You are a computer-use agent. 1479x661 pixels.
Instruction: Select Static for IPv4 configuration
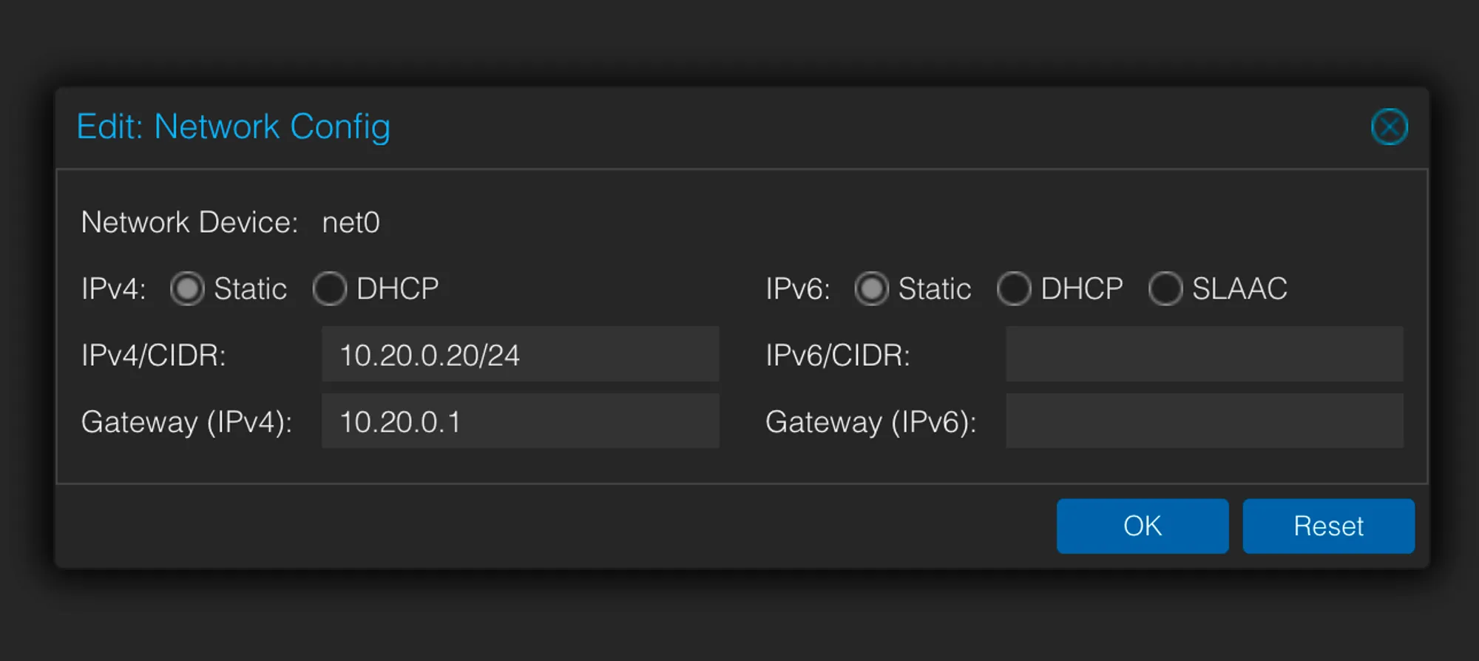point(188,289)
